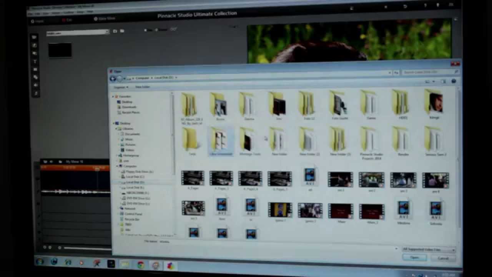Click the first folder icon beside library dropdown
Image resolution: width=492 pixels, height=277 pixels.
[115, 31]
